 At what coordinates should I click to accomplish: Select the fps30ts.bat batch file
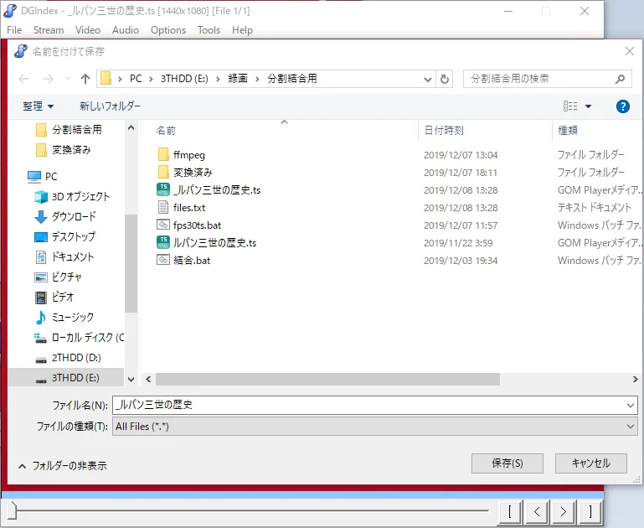click(x=197, y=225)
